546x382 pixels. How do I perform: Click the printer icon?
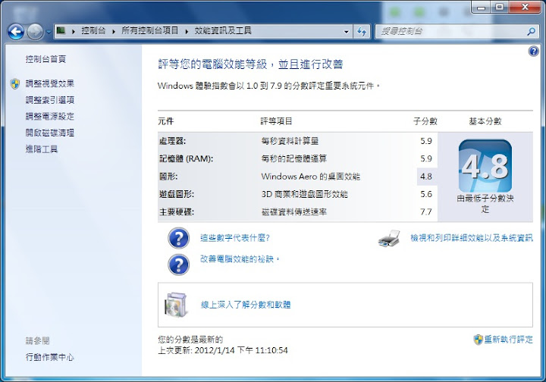tap(389, 238)
